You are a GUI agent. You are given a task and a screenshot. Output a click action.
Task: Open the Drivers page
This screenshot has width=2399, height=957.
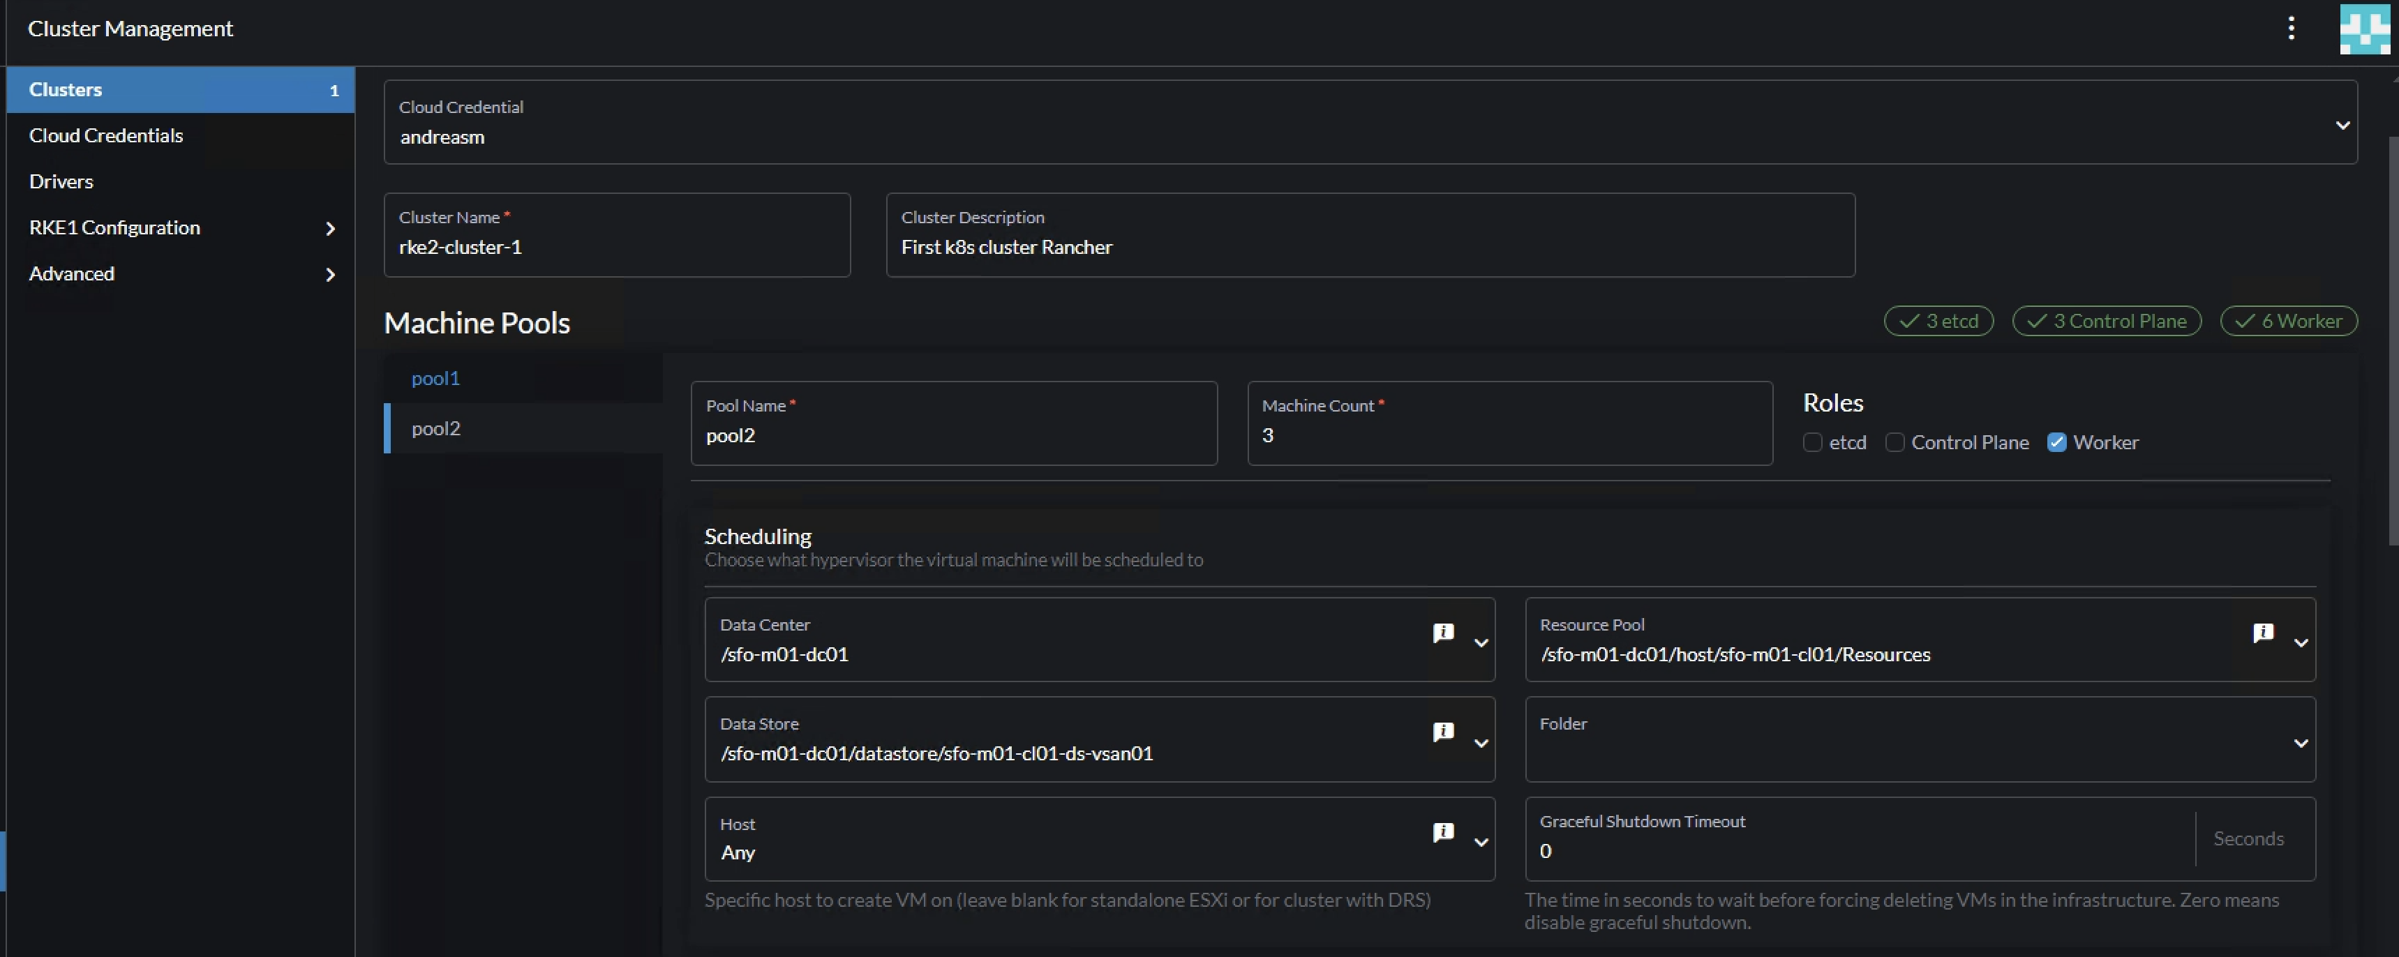[61, 181]
